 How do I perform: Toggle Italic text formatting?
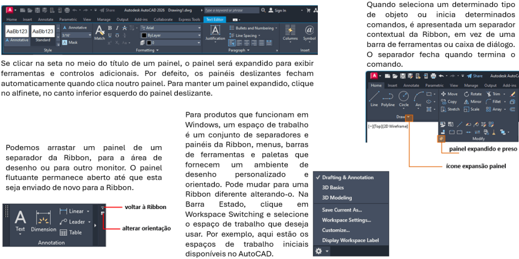[x=117, y=28]
